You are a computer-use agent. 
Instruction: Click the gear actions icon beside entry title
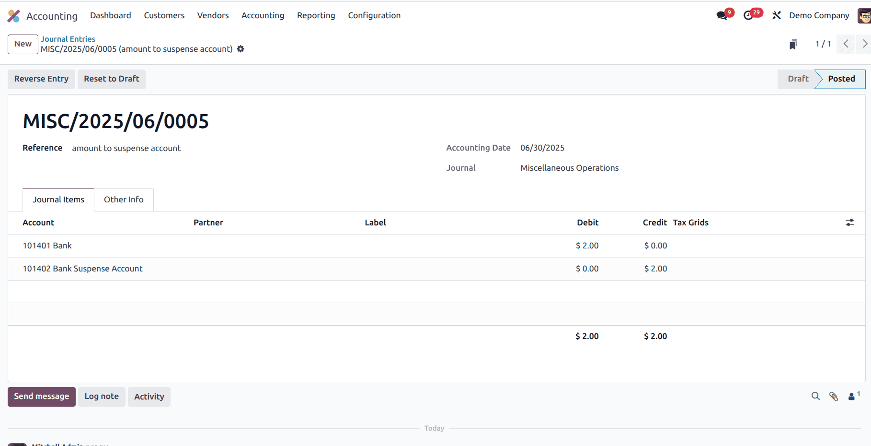[x=241, y=49]
